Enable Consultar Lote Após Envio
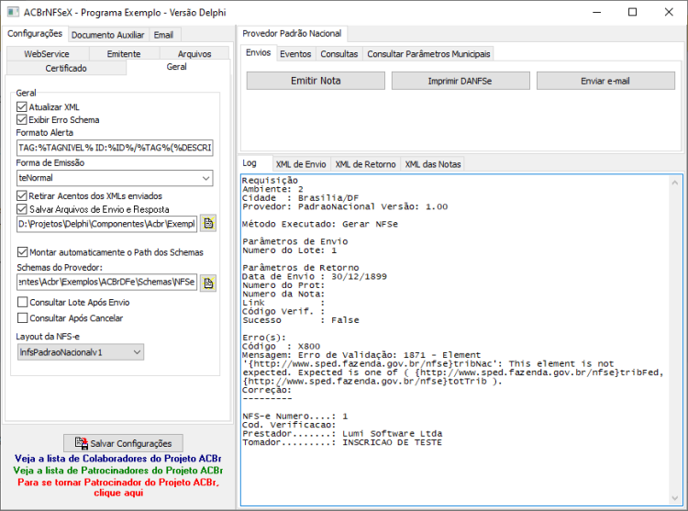The width and height of the screenshot is (688, 511). coord(22,302)
